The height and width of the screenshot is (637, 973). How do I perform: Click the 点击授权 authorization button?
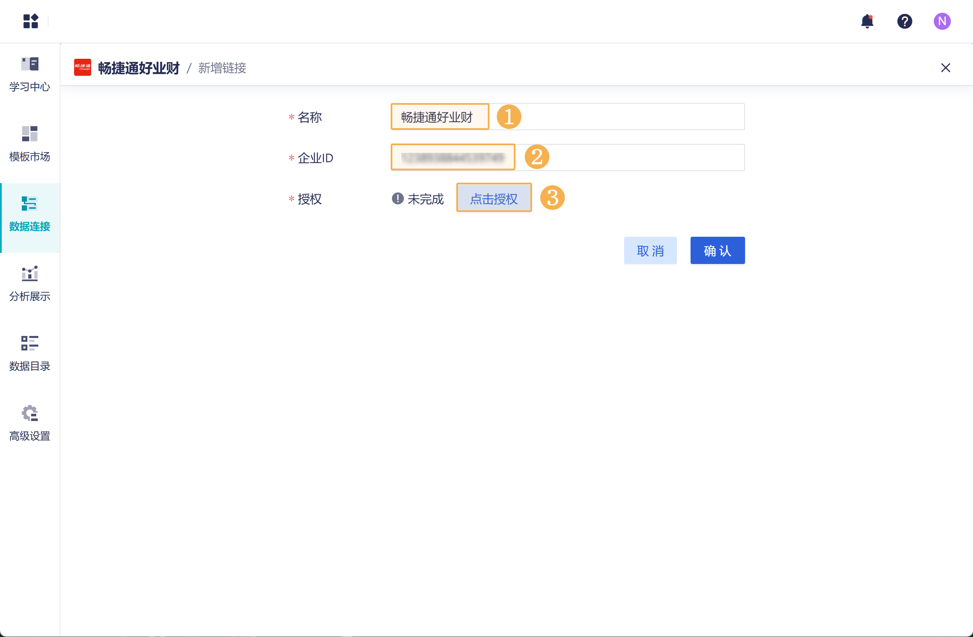[x=494, y=198]
